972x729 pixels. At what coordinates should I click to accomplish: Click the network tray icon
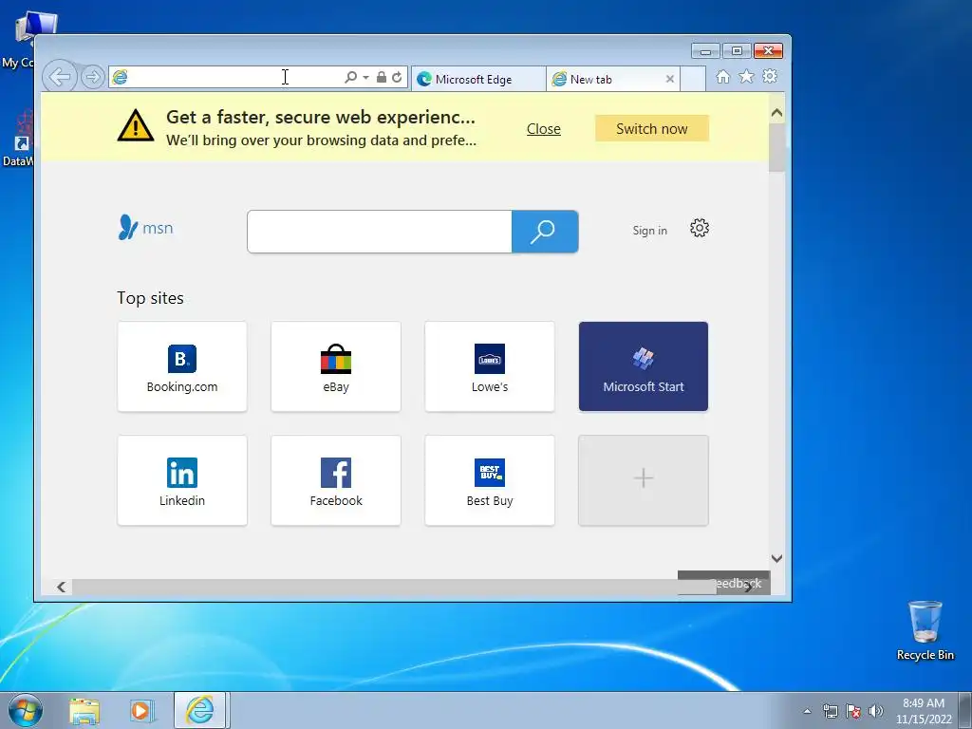pos(830,711)
